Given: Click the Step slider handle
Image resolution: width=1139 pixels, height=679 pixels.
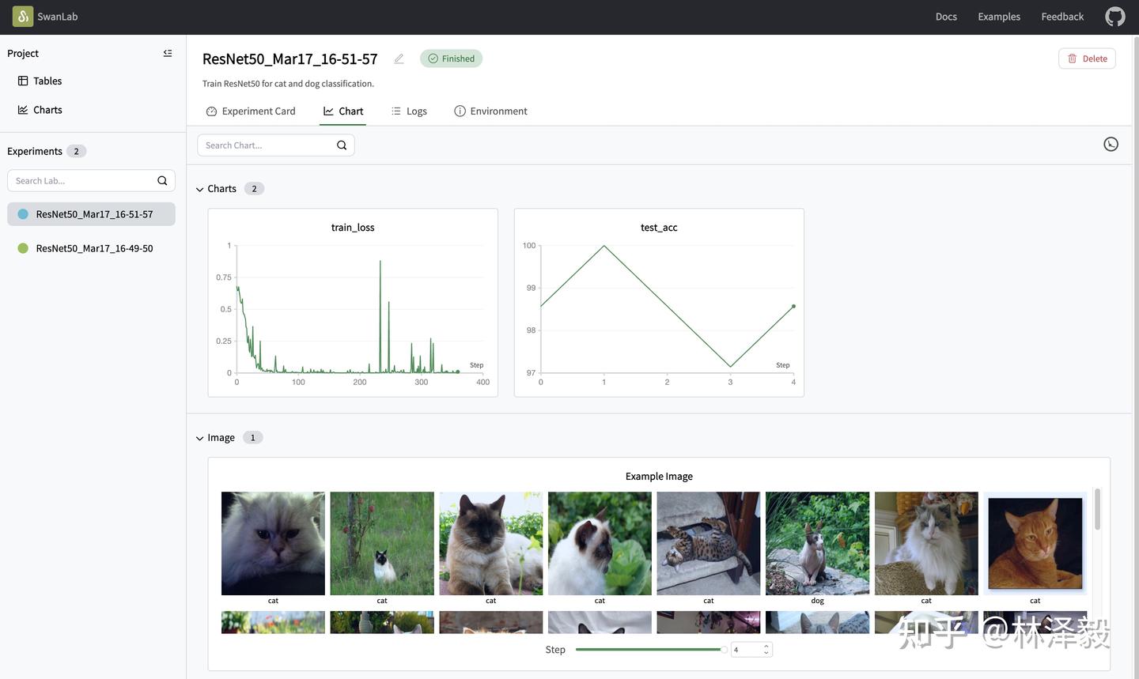Looking at the screenshot, I should [x=724, y=650].
